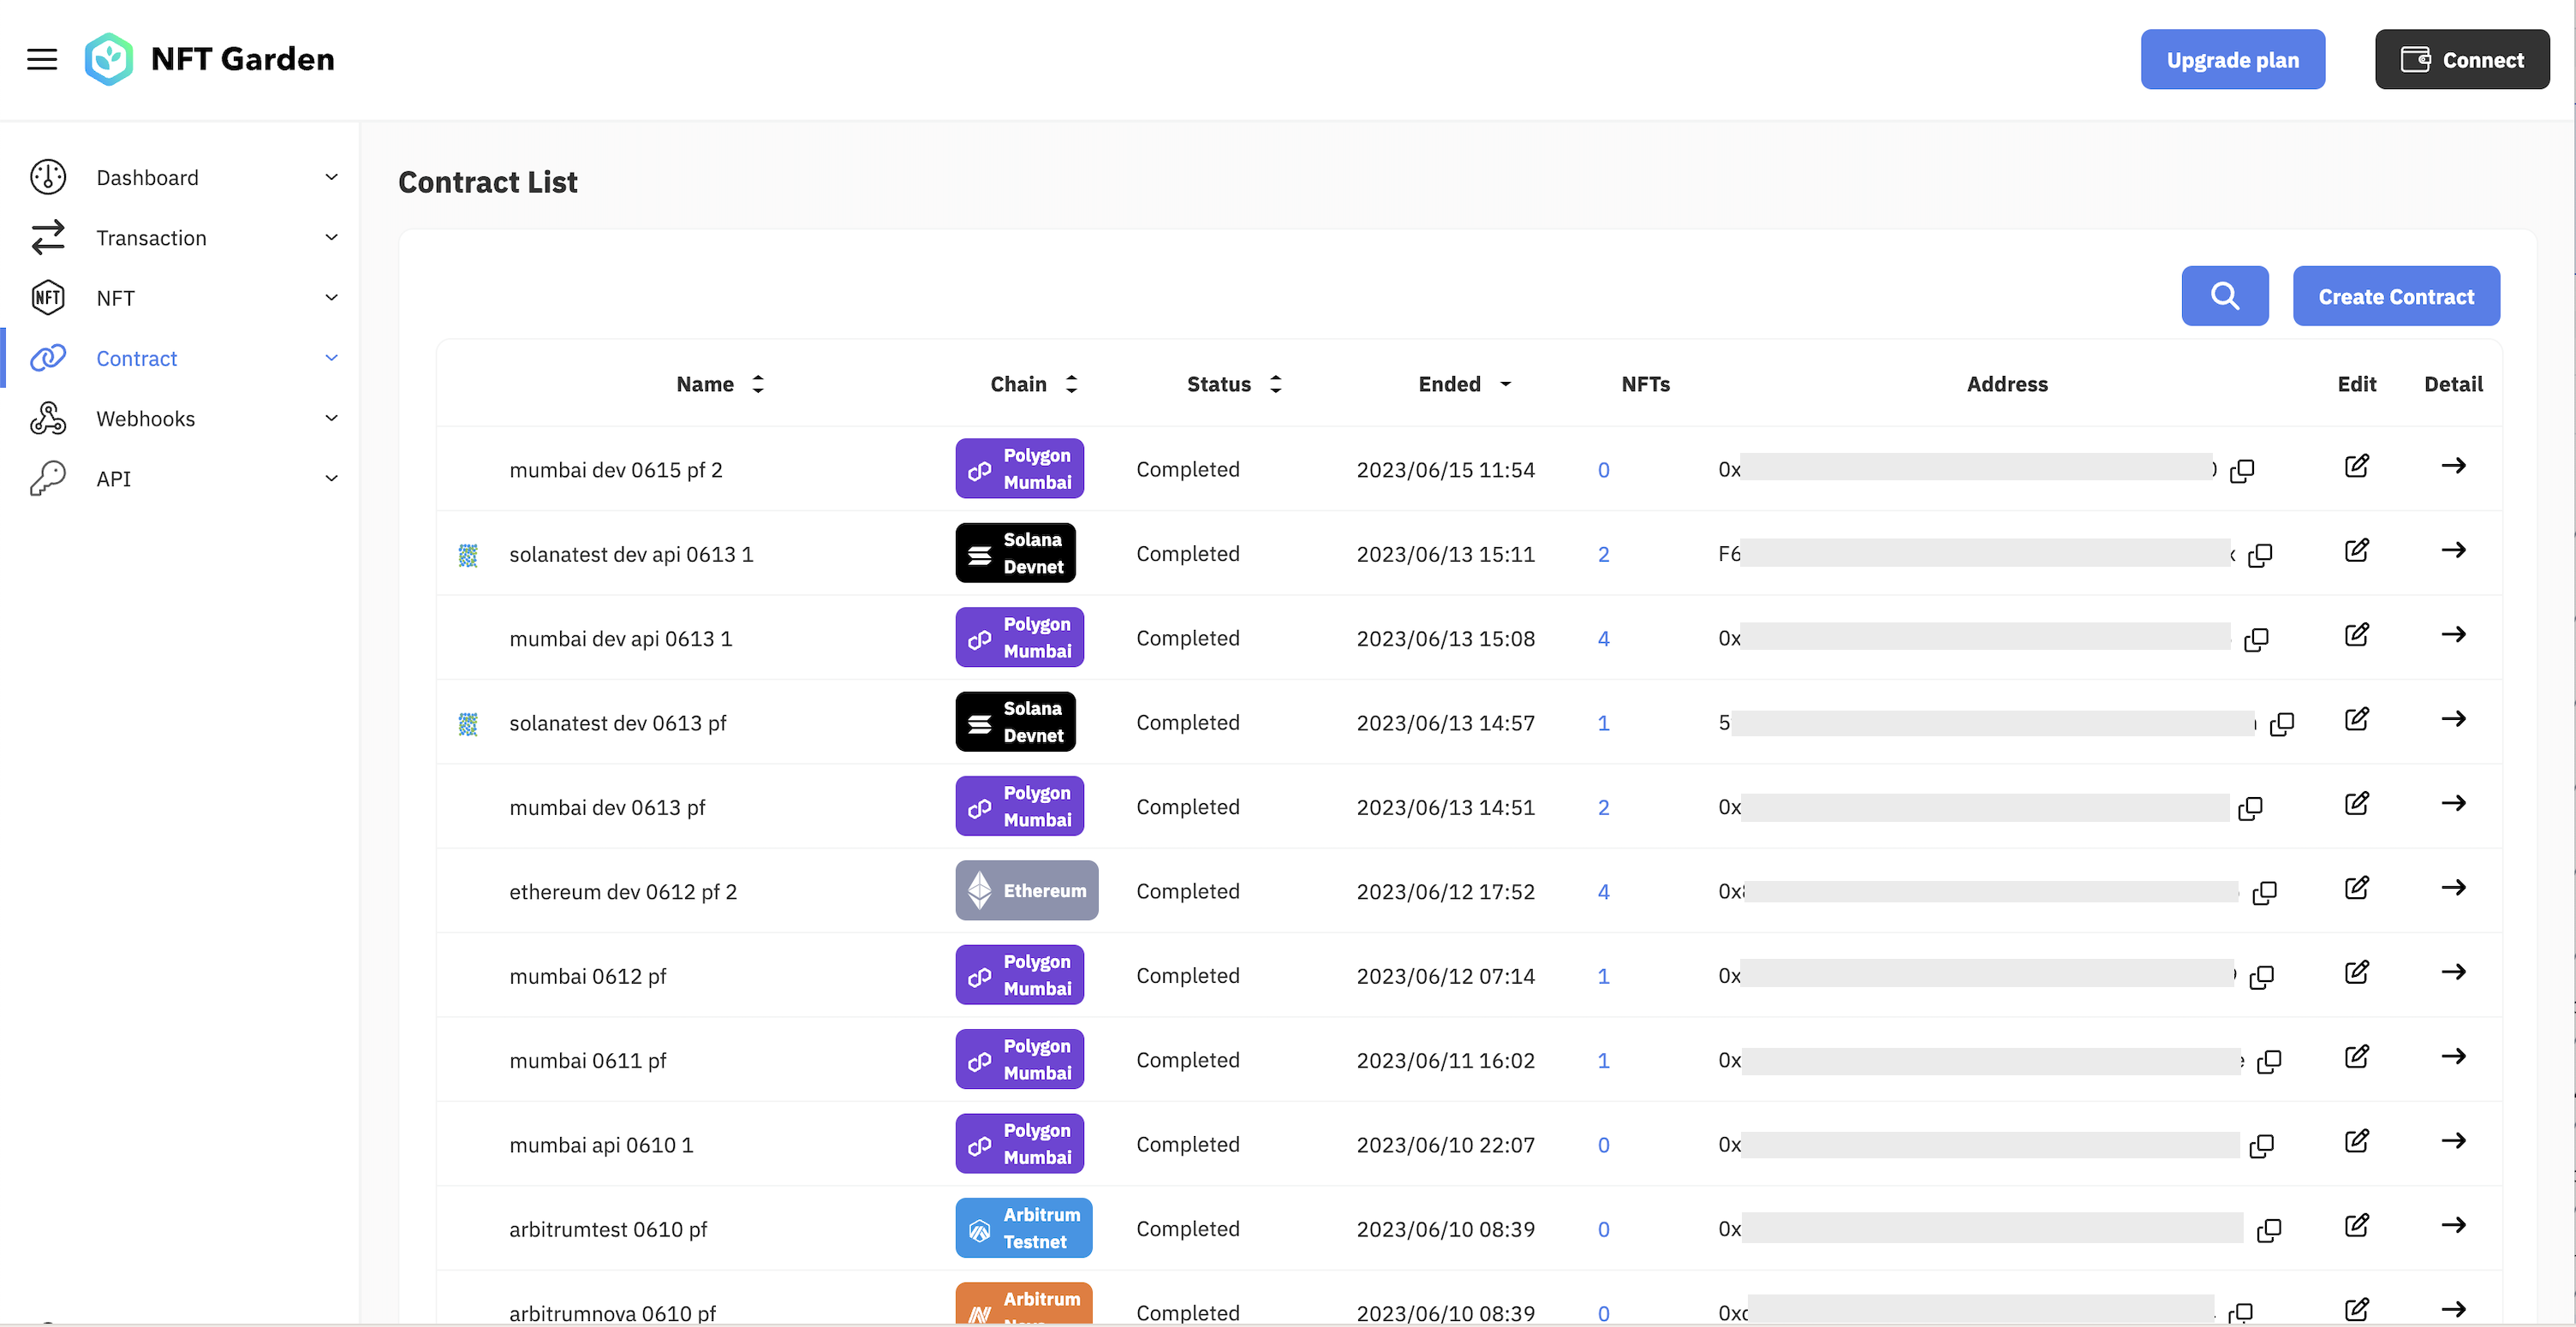
Task: Sort the table by Chain column
Action: (1071, 384)
